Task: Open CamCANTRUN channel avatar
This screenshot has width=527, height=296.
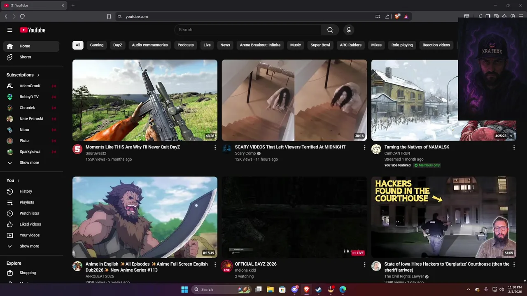Action: coord(376,149)
